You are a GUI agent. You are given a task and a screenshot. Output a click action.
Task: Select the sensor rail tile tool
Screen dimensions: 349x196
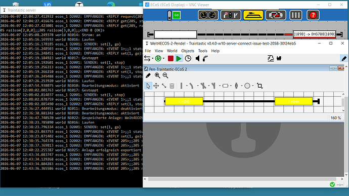236,86
